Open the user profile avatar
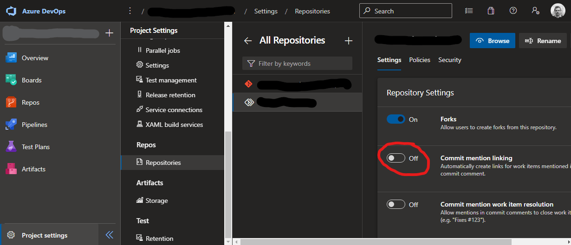Image resolution: width=571 pixels, height=245 pixels. click(558, 11)
